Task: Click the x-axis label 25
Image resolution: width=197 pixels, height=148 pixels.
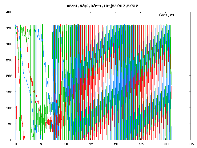Action: (x=141, y=144)
